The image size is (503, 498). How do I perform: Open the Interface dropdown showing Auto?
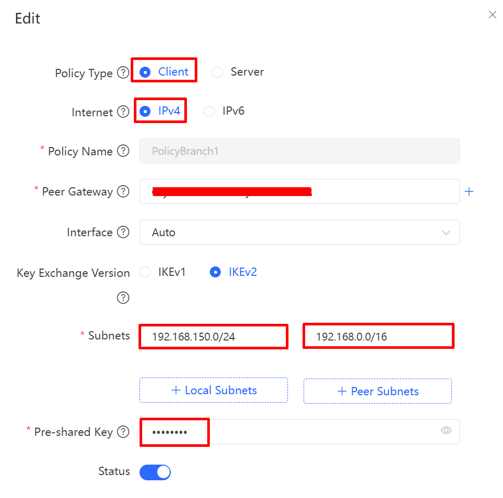(299, 232)
